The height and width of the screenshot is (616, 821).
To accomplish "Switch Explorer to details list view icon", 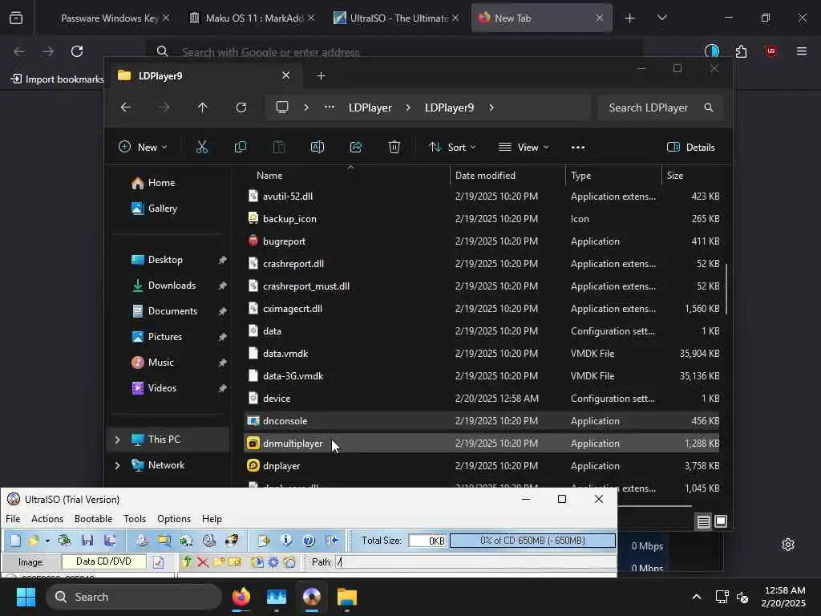I will click(x=704, y=521).
